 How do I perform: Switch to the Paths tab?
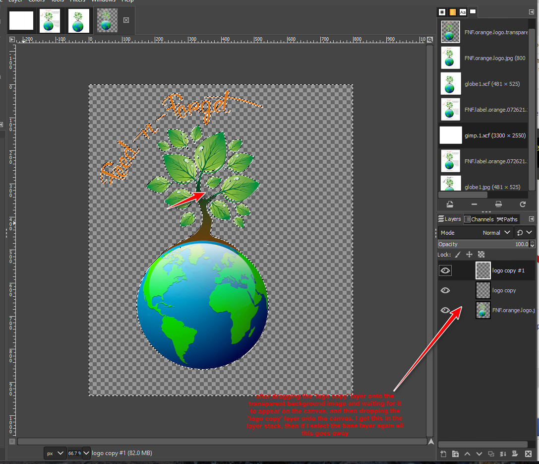click(x=507, y=219)
